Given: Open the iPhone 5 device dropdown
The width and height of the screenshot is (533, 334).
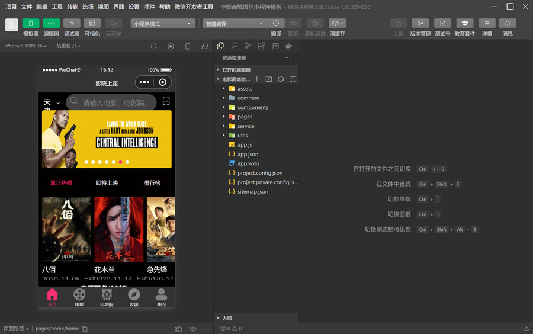Looking at the screenshot, I should [25, 46].
